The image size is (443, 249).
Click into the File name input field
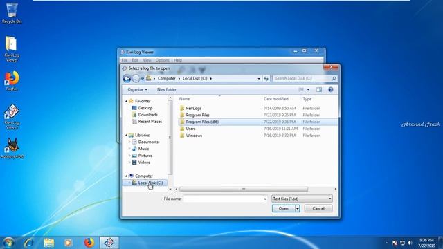[223, 199]
